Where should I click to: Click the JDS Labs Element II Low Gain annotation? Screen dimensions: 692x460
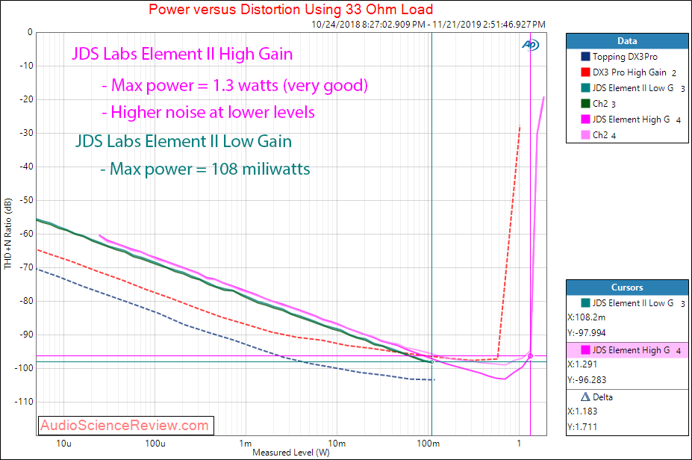click(x=183, y=142)
